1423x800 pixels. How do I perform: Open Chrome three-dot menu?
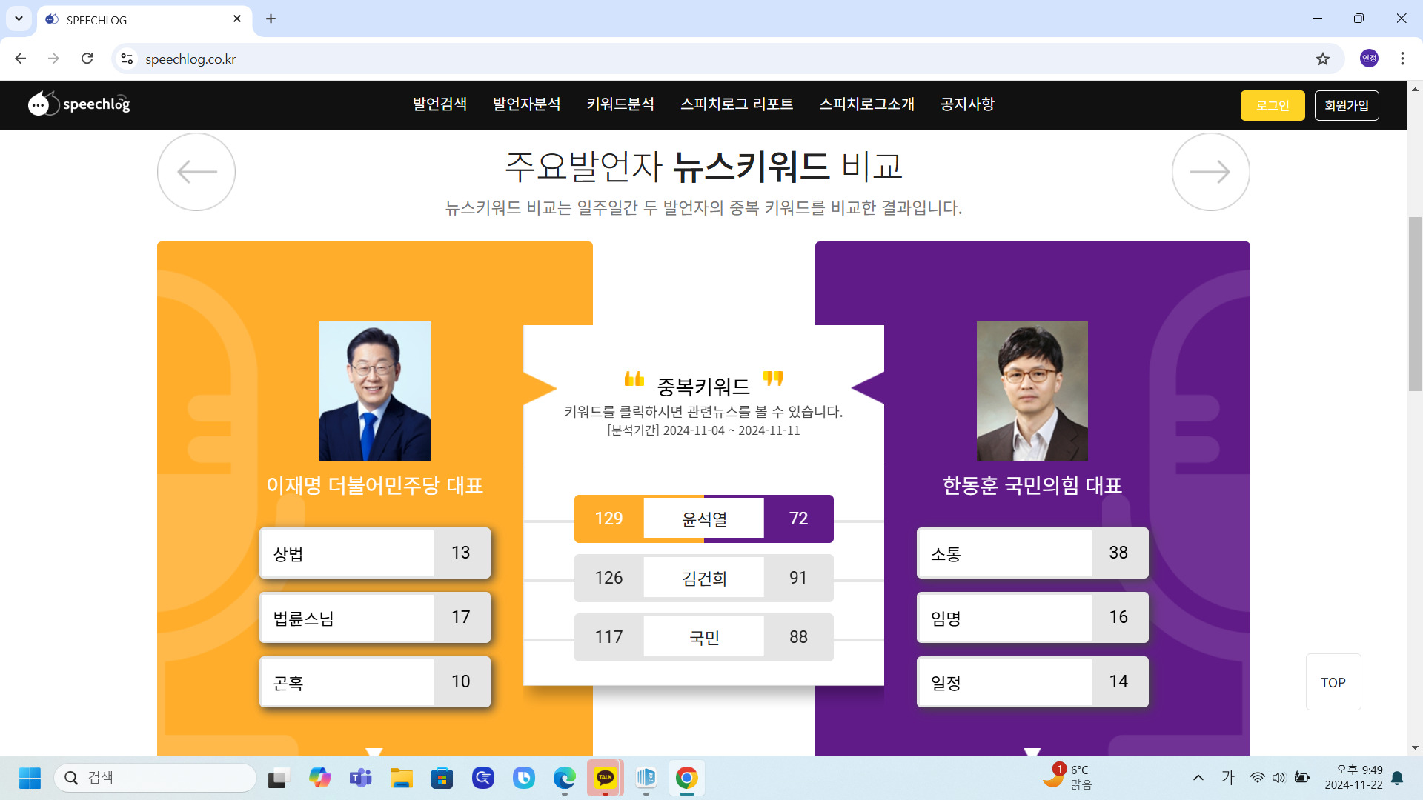pos(1402,59)
